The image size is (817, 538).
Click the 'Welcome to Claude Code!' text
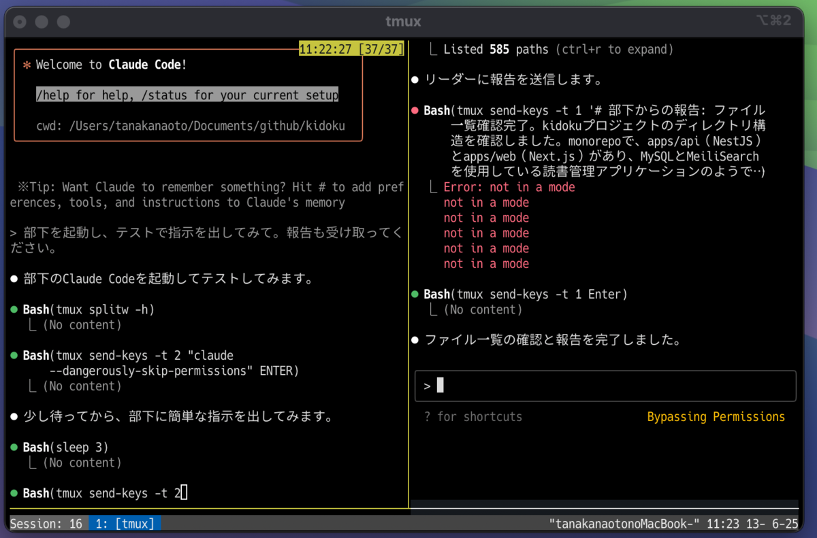click(111, 65)
